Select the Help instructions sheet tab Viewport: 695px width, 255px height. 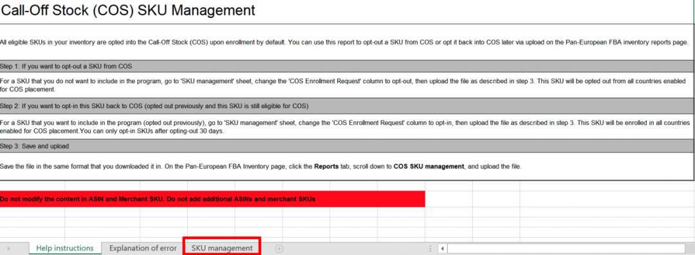(x=65, y=248)
